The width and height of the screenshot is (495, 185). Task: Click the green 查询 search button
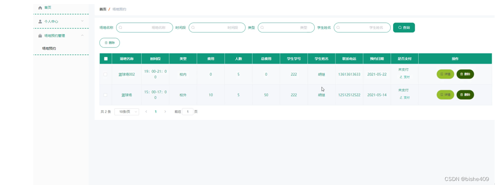click(x=404, y=28)
